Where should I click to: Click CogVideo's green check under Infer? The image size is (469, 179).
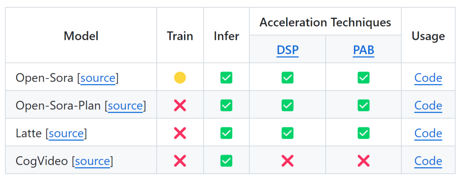click(226, 161)
